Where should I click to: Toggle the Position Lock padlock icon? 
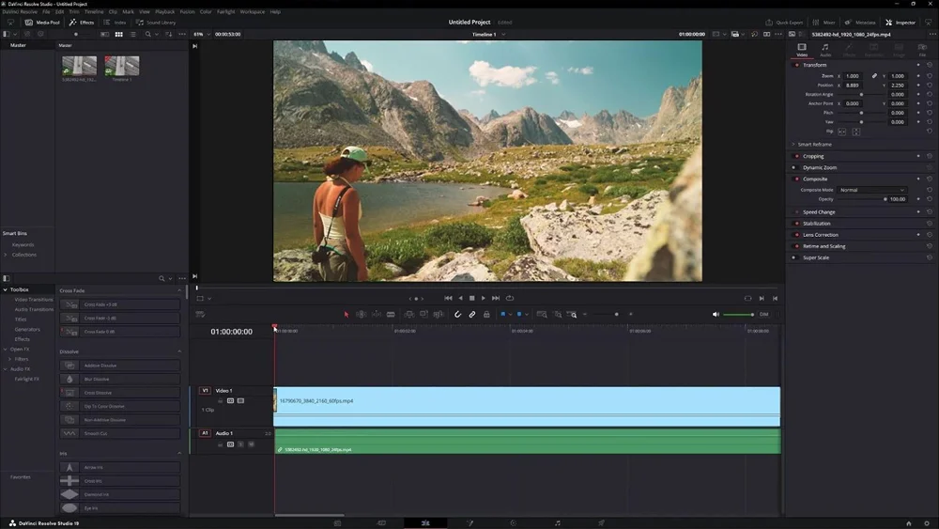point(486,315)
